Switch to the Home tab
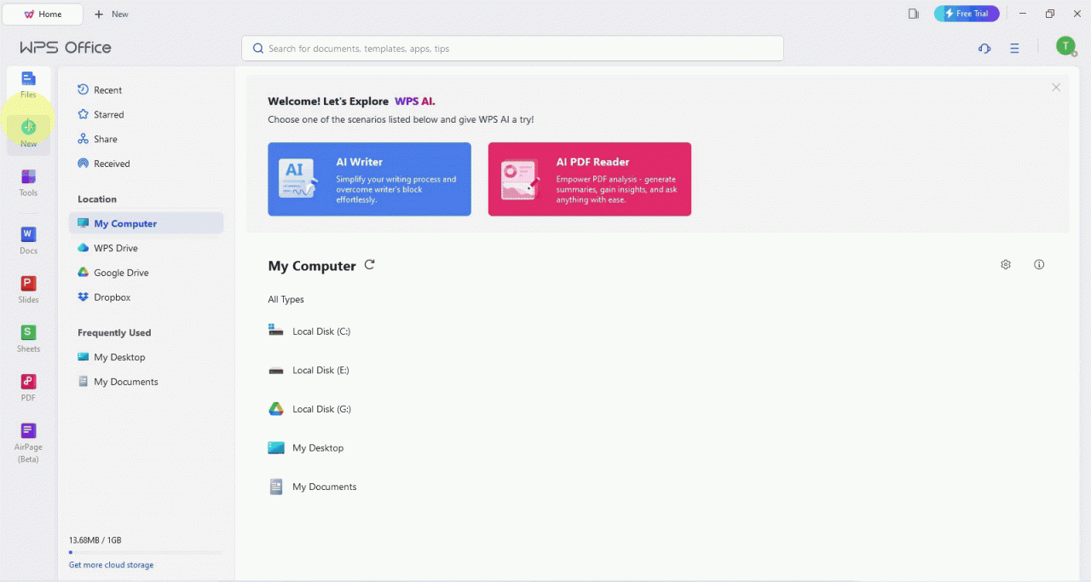 43,14
